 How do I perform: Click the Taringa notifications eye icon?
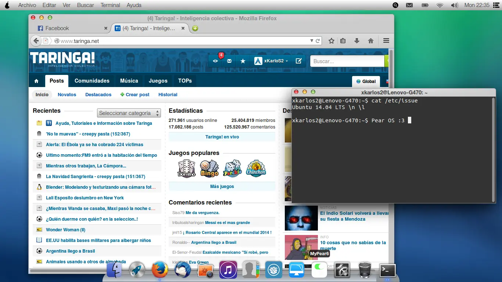coord(215,61)
